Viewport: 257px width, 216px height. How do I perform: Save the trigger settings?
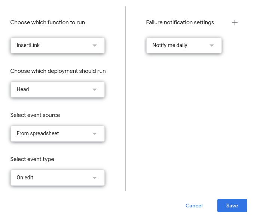232,206
